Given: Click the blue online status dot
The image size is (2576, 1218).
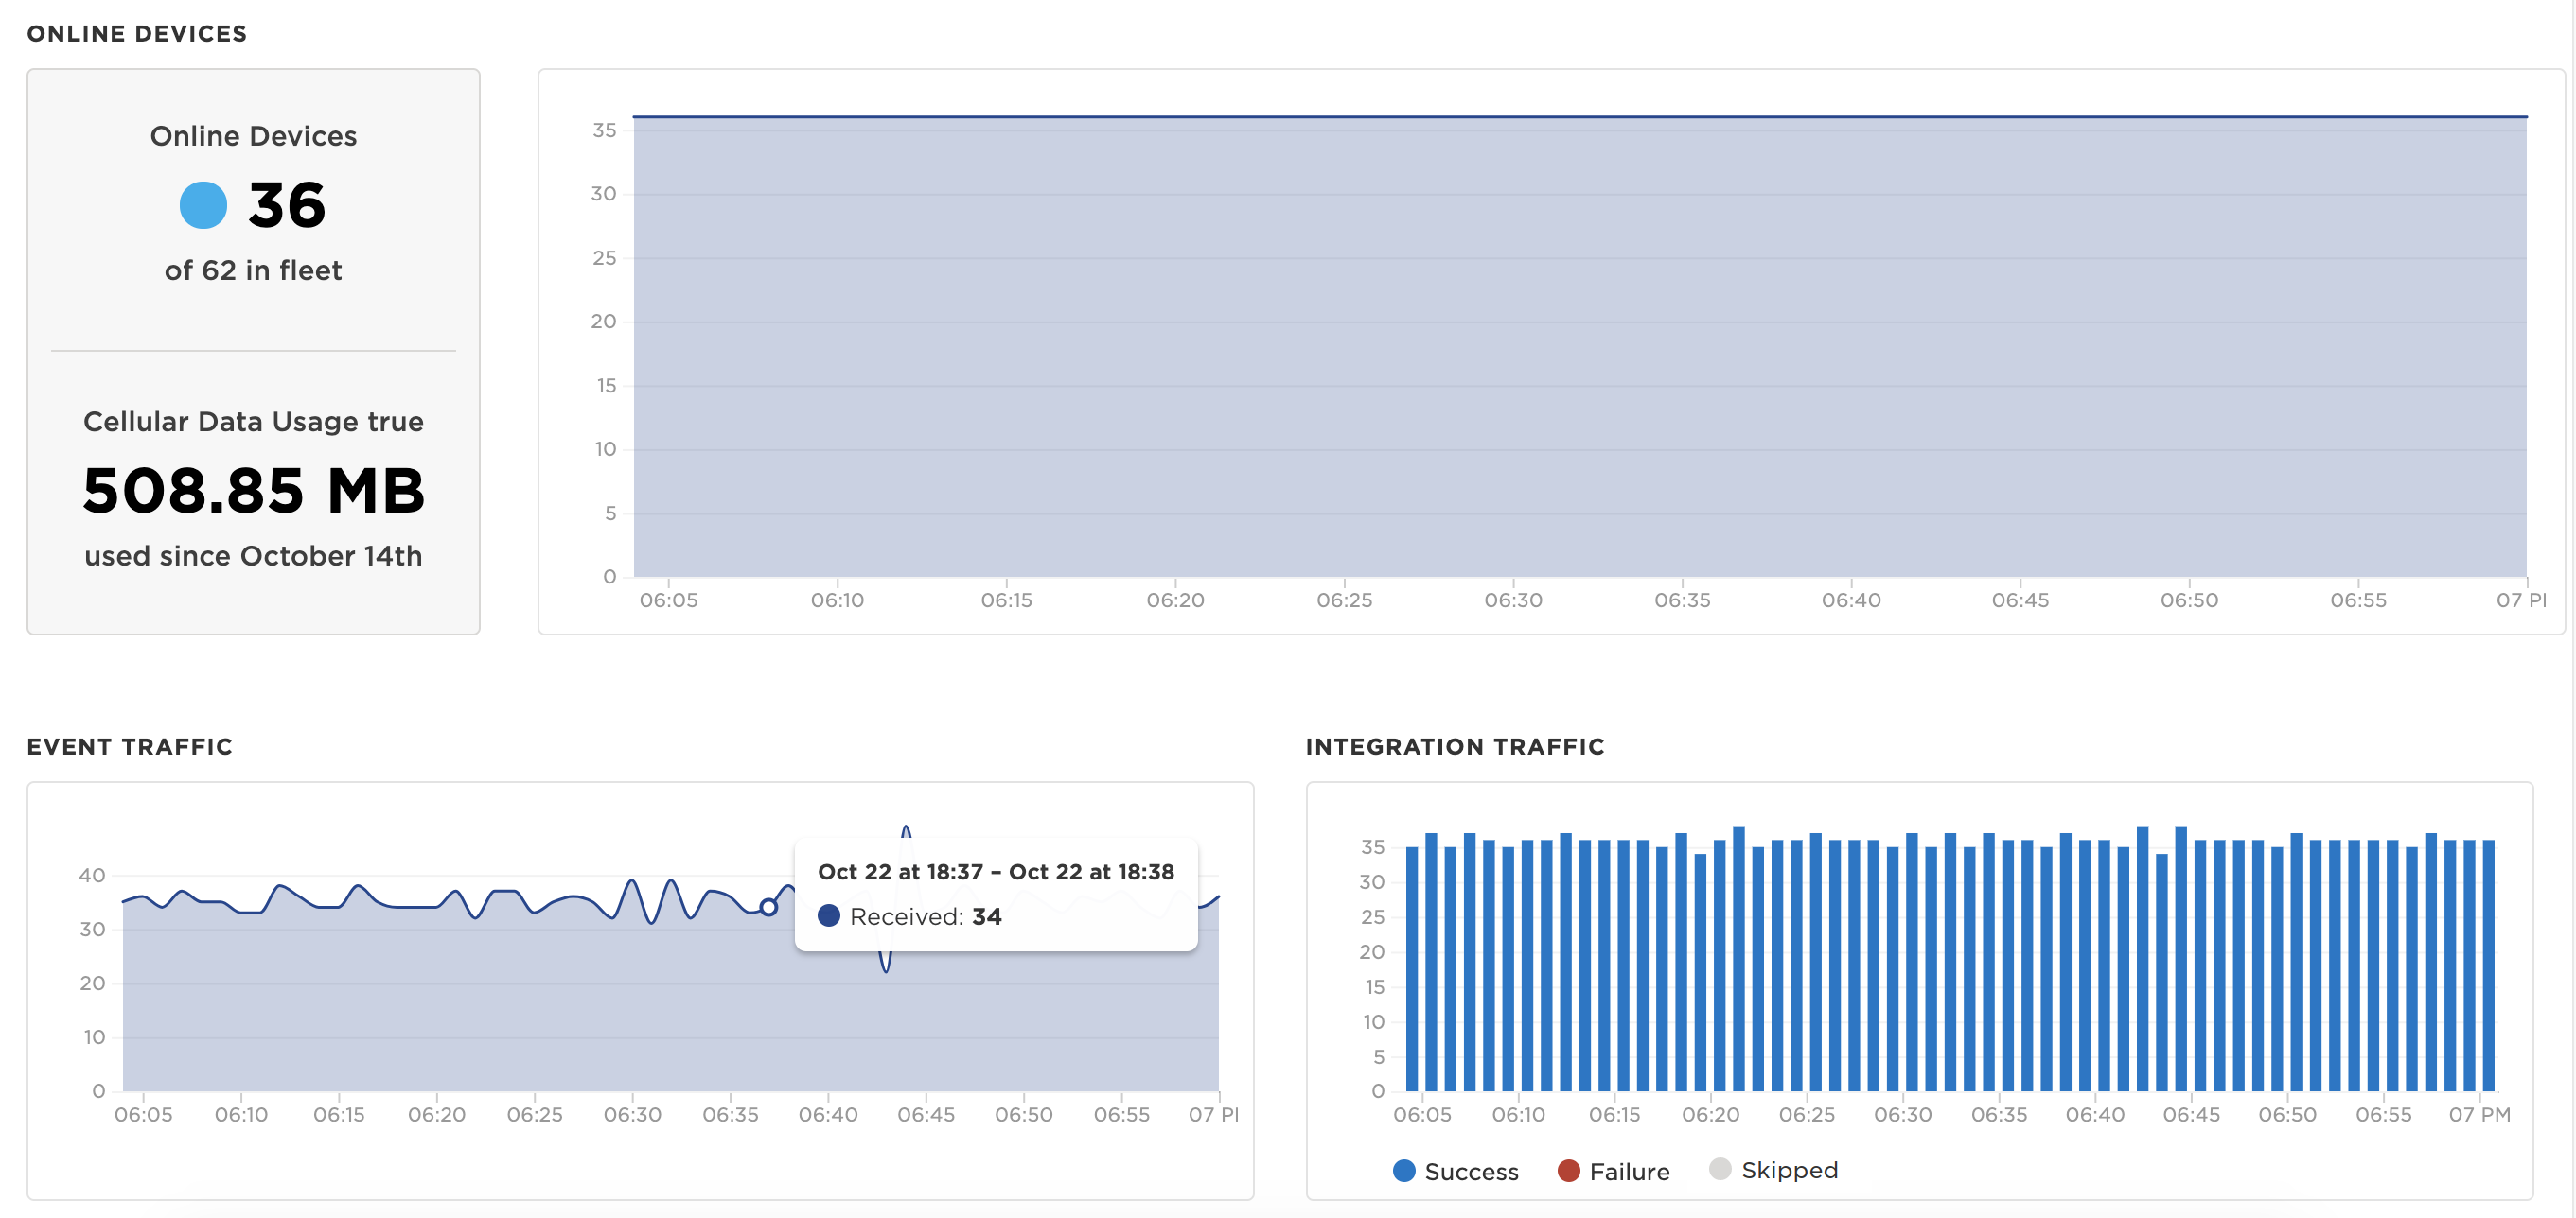Looking at the screenshot, I should (x=203, y=205).
